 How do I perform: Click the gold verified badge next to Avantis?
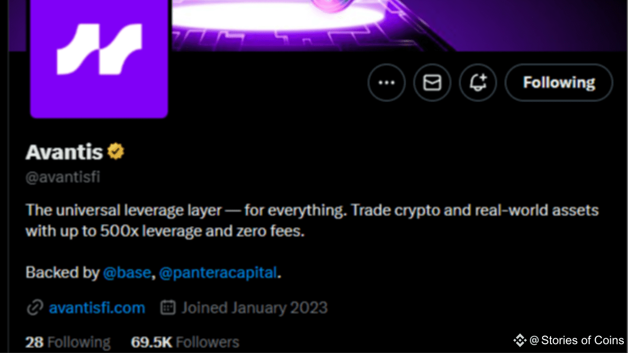tap(116, 151)
